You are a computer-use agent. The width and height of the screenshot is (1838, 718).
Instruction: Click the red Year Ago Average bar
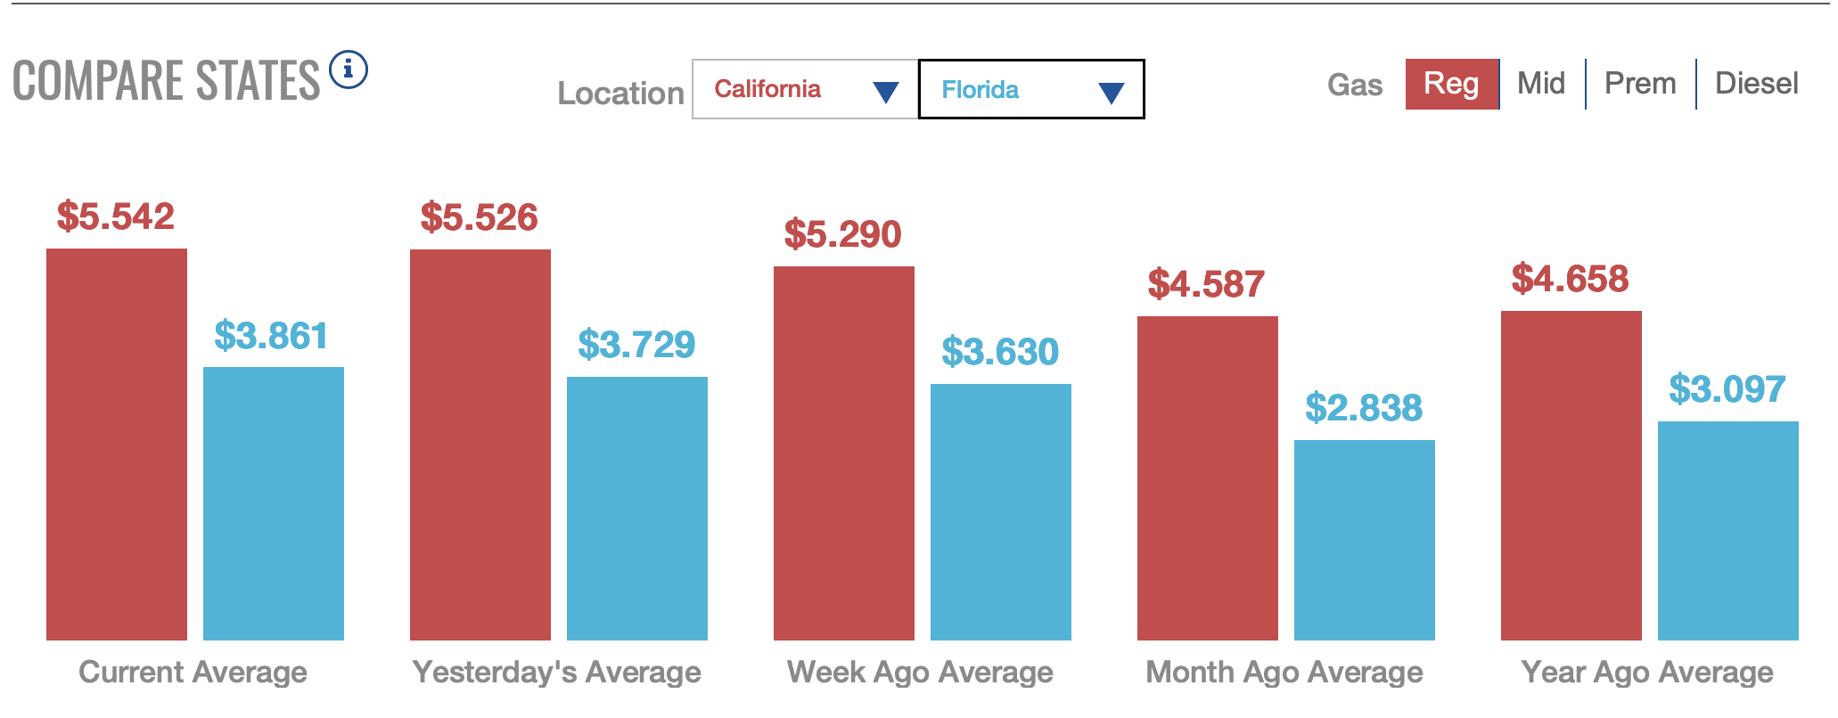point(1571,475)
